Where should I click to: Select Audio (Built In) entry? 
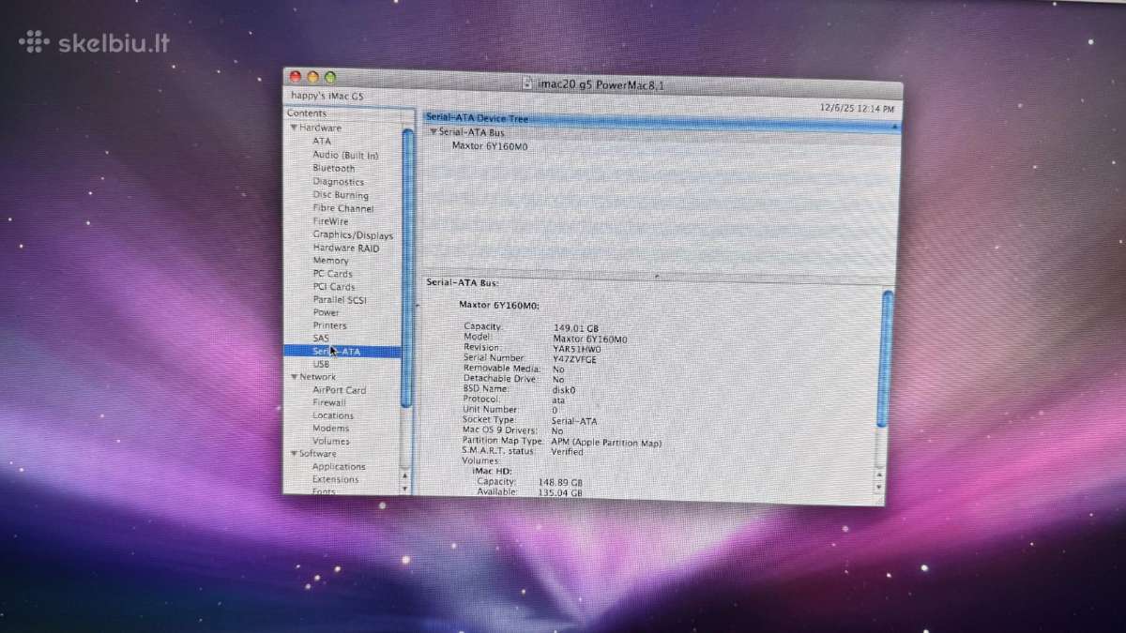click(345, 155)
